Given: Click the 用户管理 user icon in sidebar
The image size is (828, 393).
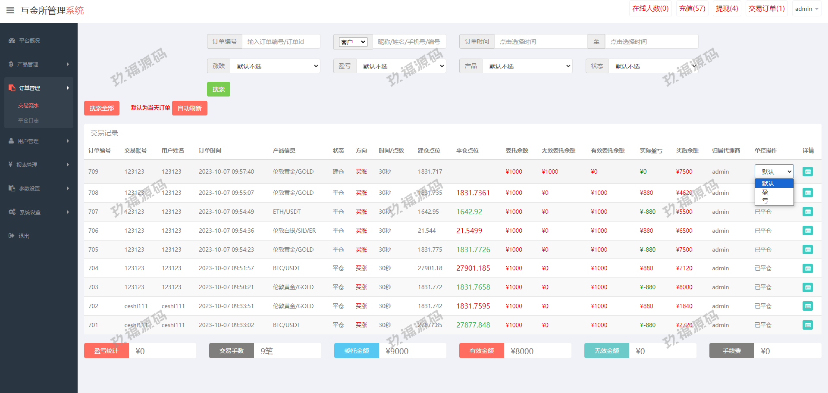Looking at the screenshot, I should (11, 141).
